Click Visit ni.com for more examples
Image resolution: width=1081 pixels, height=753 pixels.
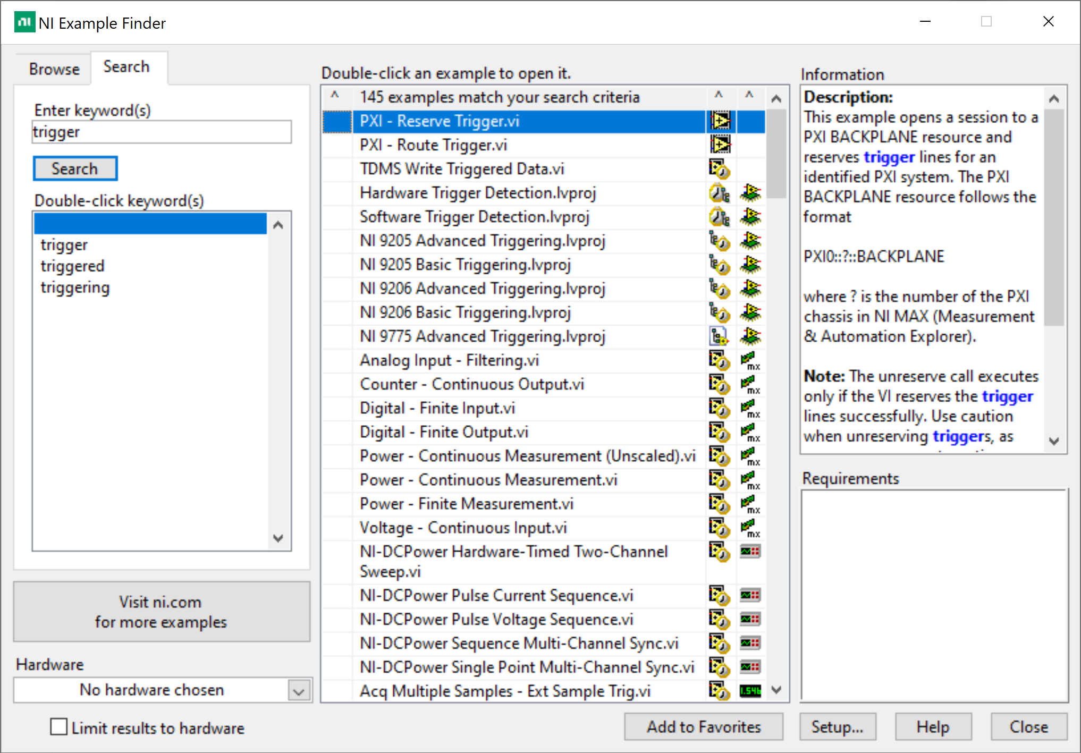162,612
